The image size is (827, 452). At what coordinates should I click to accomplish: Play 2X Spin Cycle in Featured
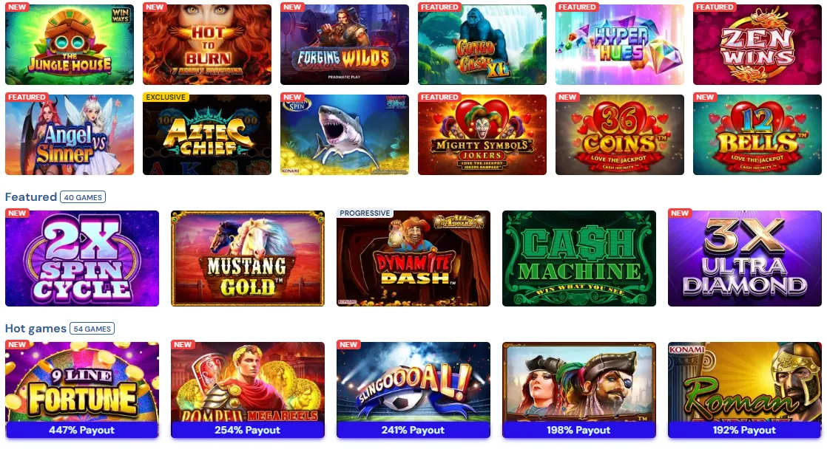pos(82,258)
